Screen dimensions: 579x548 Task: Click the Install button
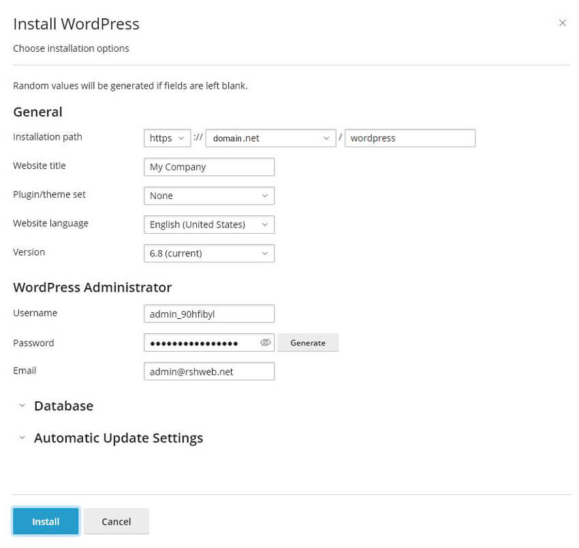(x=45, y=521)
